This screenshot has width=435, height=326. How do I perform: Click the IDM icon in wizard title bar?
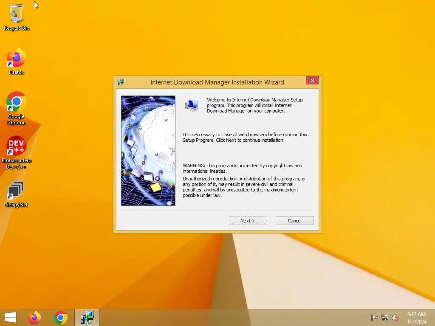(121, 82)
